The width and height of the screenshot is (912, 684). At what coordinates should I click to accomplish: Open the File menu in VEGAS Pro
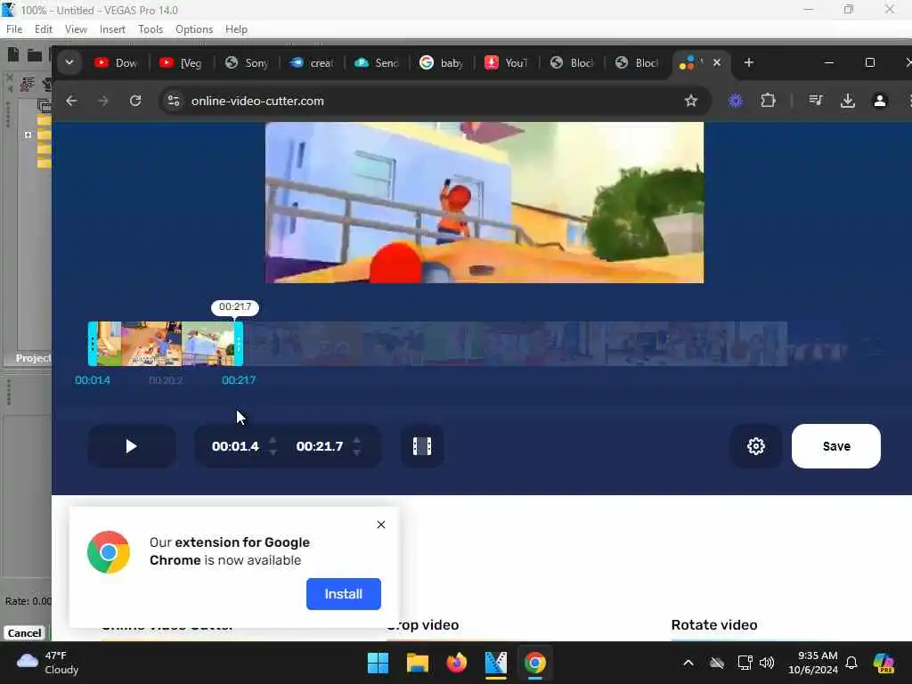coord(14,29)
